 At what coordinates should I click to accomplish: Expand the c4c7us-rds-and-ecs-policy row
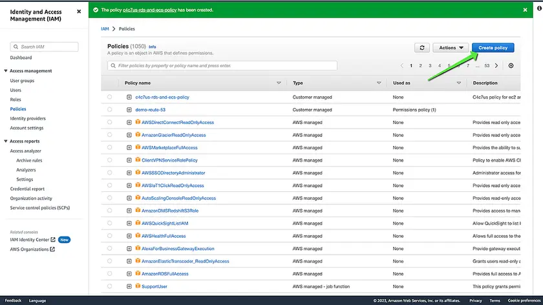pos(129,98)
